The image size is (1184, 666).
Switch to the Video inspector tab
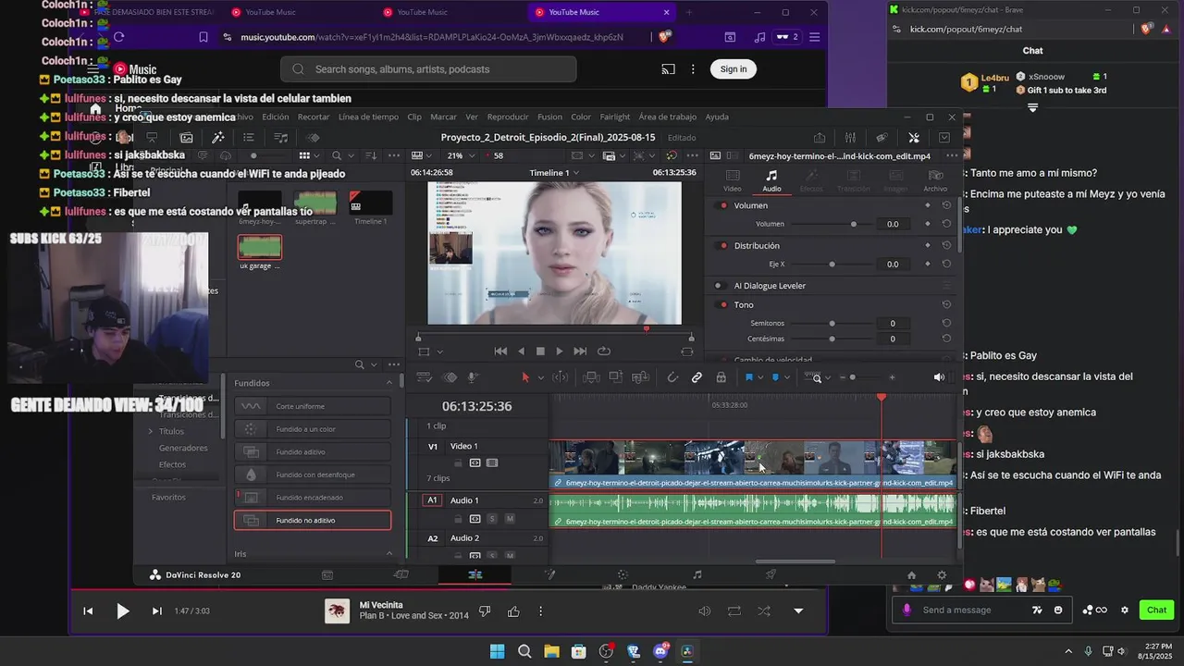coord(732,179)
